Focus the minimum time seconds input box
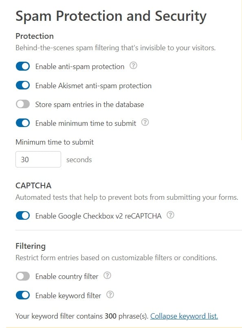242x328 pixels. coord(38,159)
